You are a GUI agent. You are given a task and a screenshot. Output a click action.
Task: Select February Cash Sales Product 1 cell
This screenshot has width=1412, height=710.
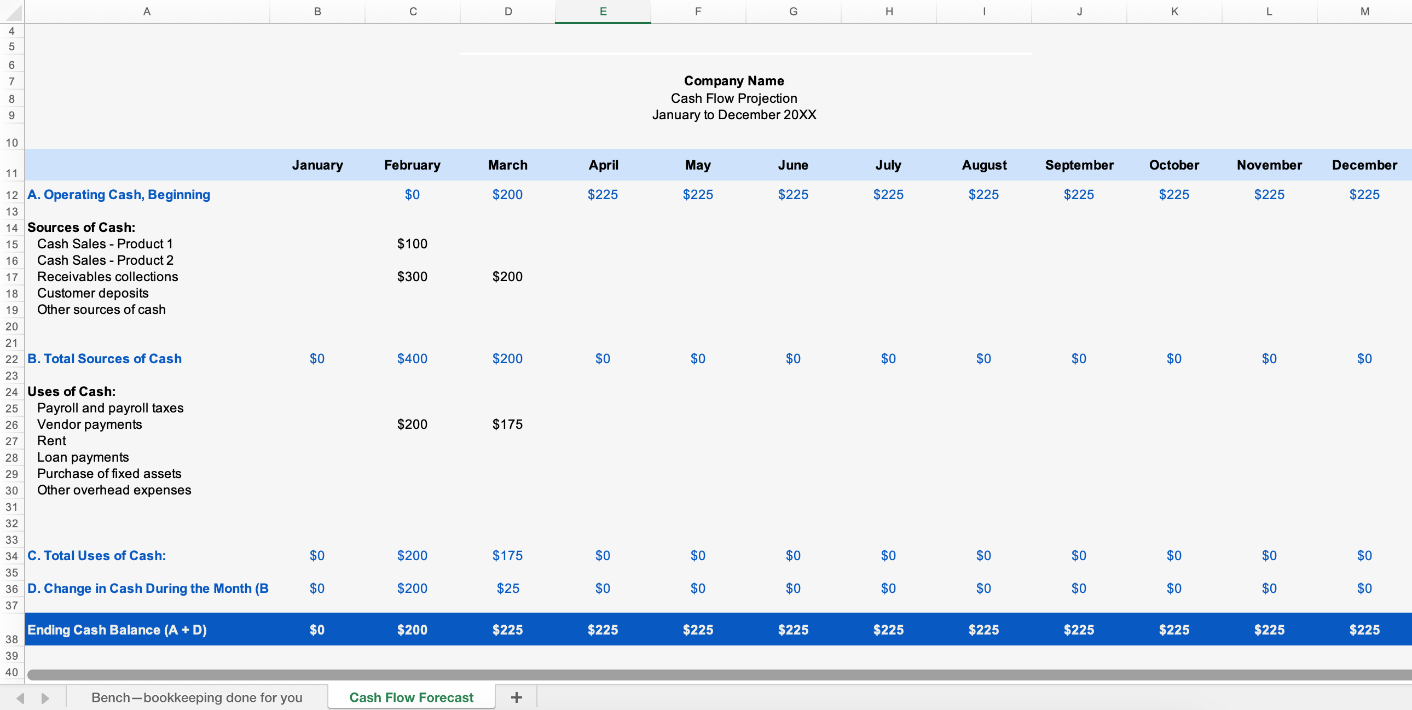pos(412,244)
